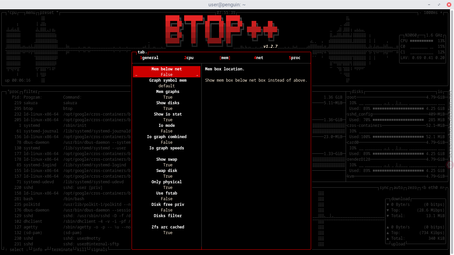This screenshot has width=454, height=255.
Task: Toggle the Io graph combined option
Action: click(167, 139)
